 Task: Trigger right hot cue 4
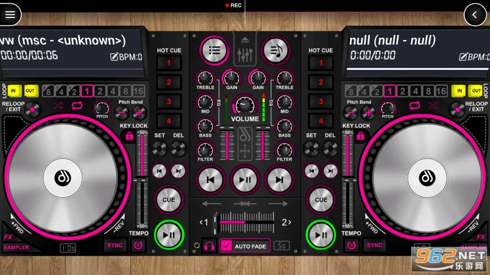click(321, 121)
